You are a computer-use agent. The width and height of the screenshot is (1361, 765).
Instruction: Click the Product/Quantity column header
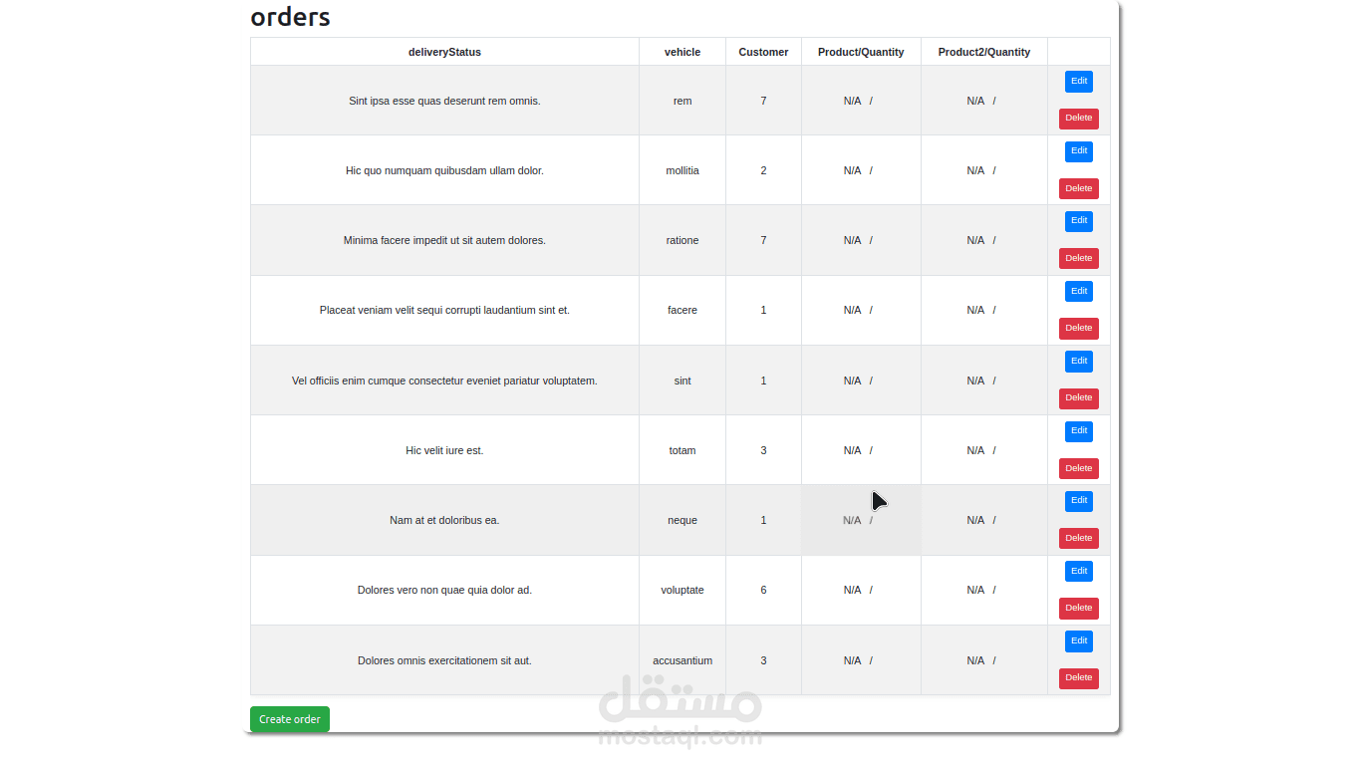[x=860, y=51]
